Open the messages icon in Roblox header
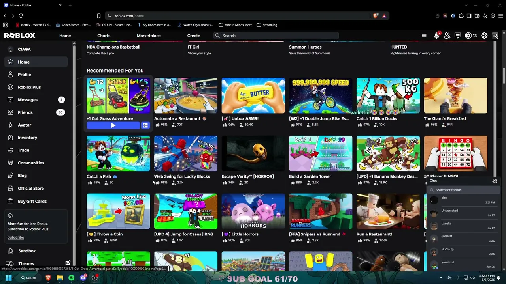This screenshot has height=284, width=506. 458,35
